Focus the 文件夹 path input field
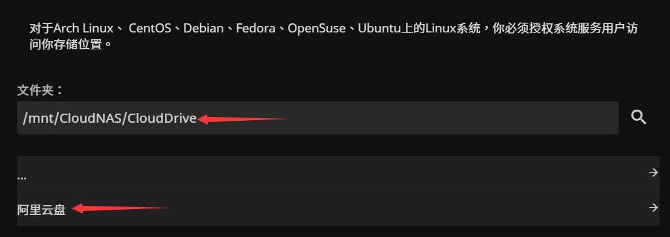 (317, 118)
